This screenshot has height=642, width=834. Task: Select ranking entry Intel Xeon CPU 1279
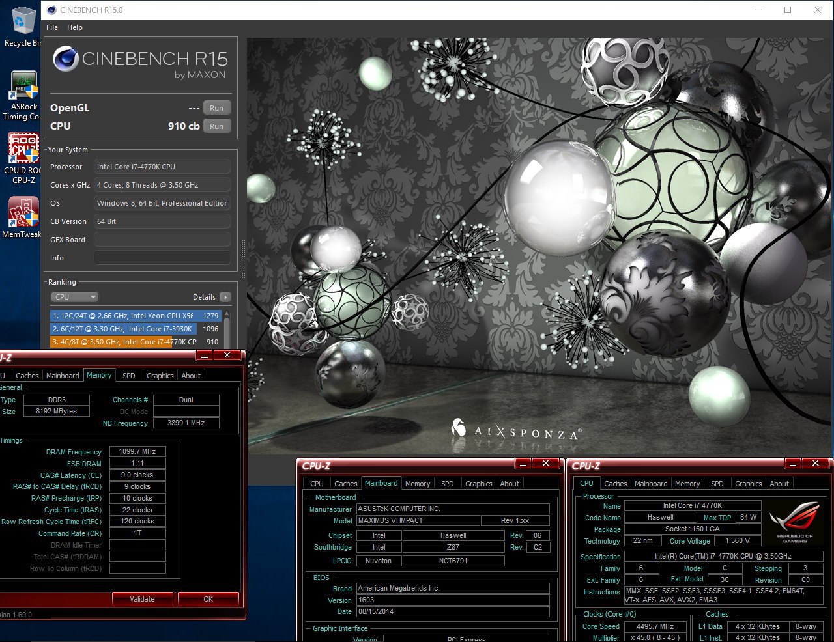(136, 316)
